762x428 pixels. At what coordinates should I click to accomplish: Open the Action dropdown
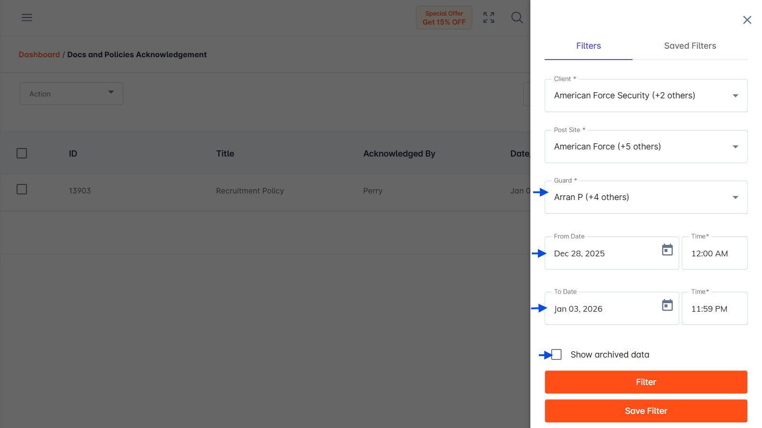point(71,94)
